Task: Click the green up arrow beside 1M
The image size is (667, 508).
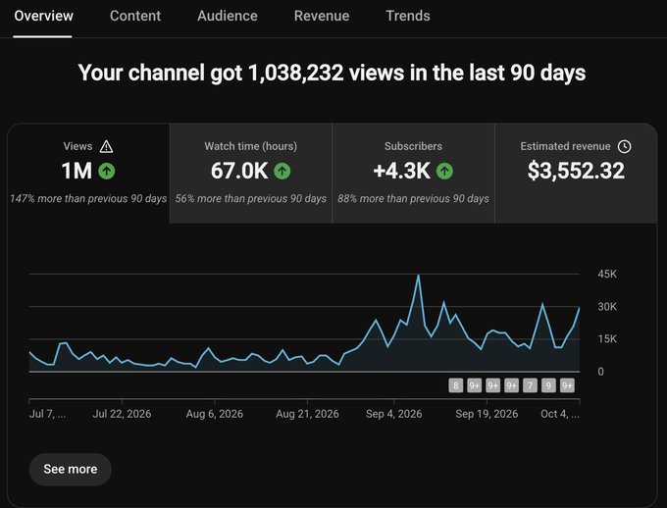Action: point(106,171)
